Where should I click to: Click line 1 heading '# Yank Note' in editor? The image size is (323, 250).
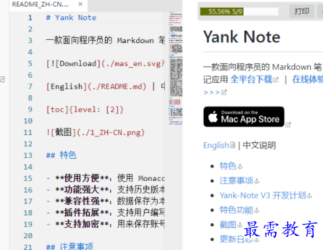point(71,18)
